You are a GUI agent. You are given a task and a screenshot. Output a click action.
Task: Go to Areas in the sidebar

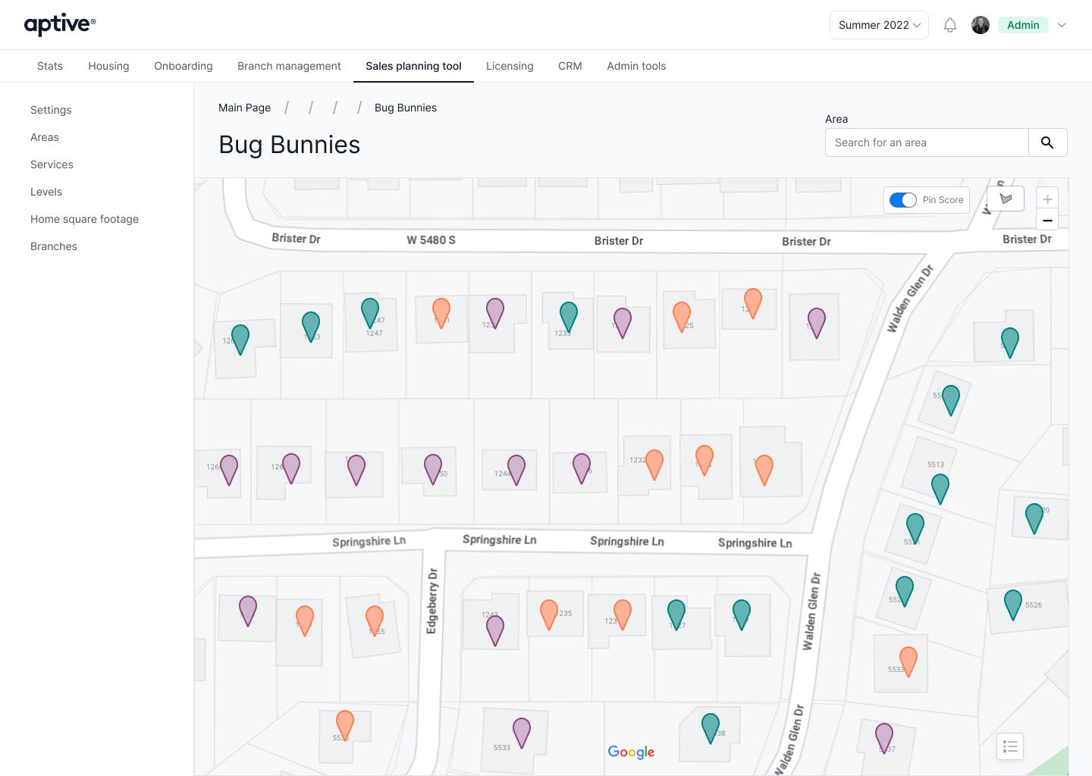[x=45, y=137]
